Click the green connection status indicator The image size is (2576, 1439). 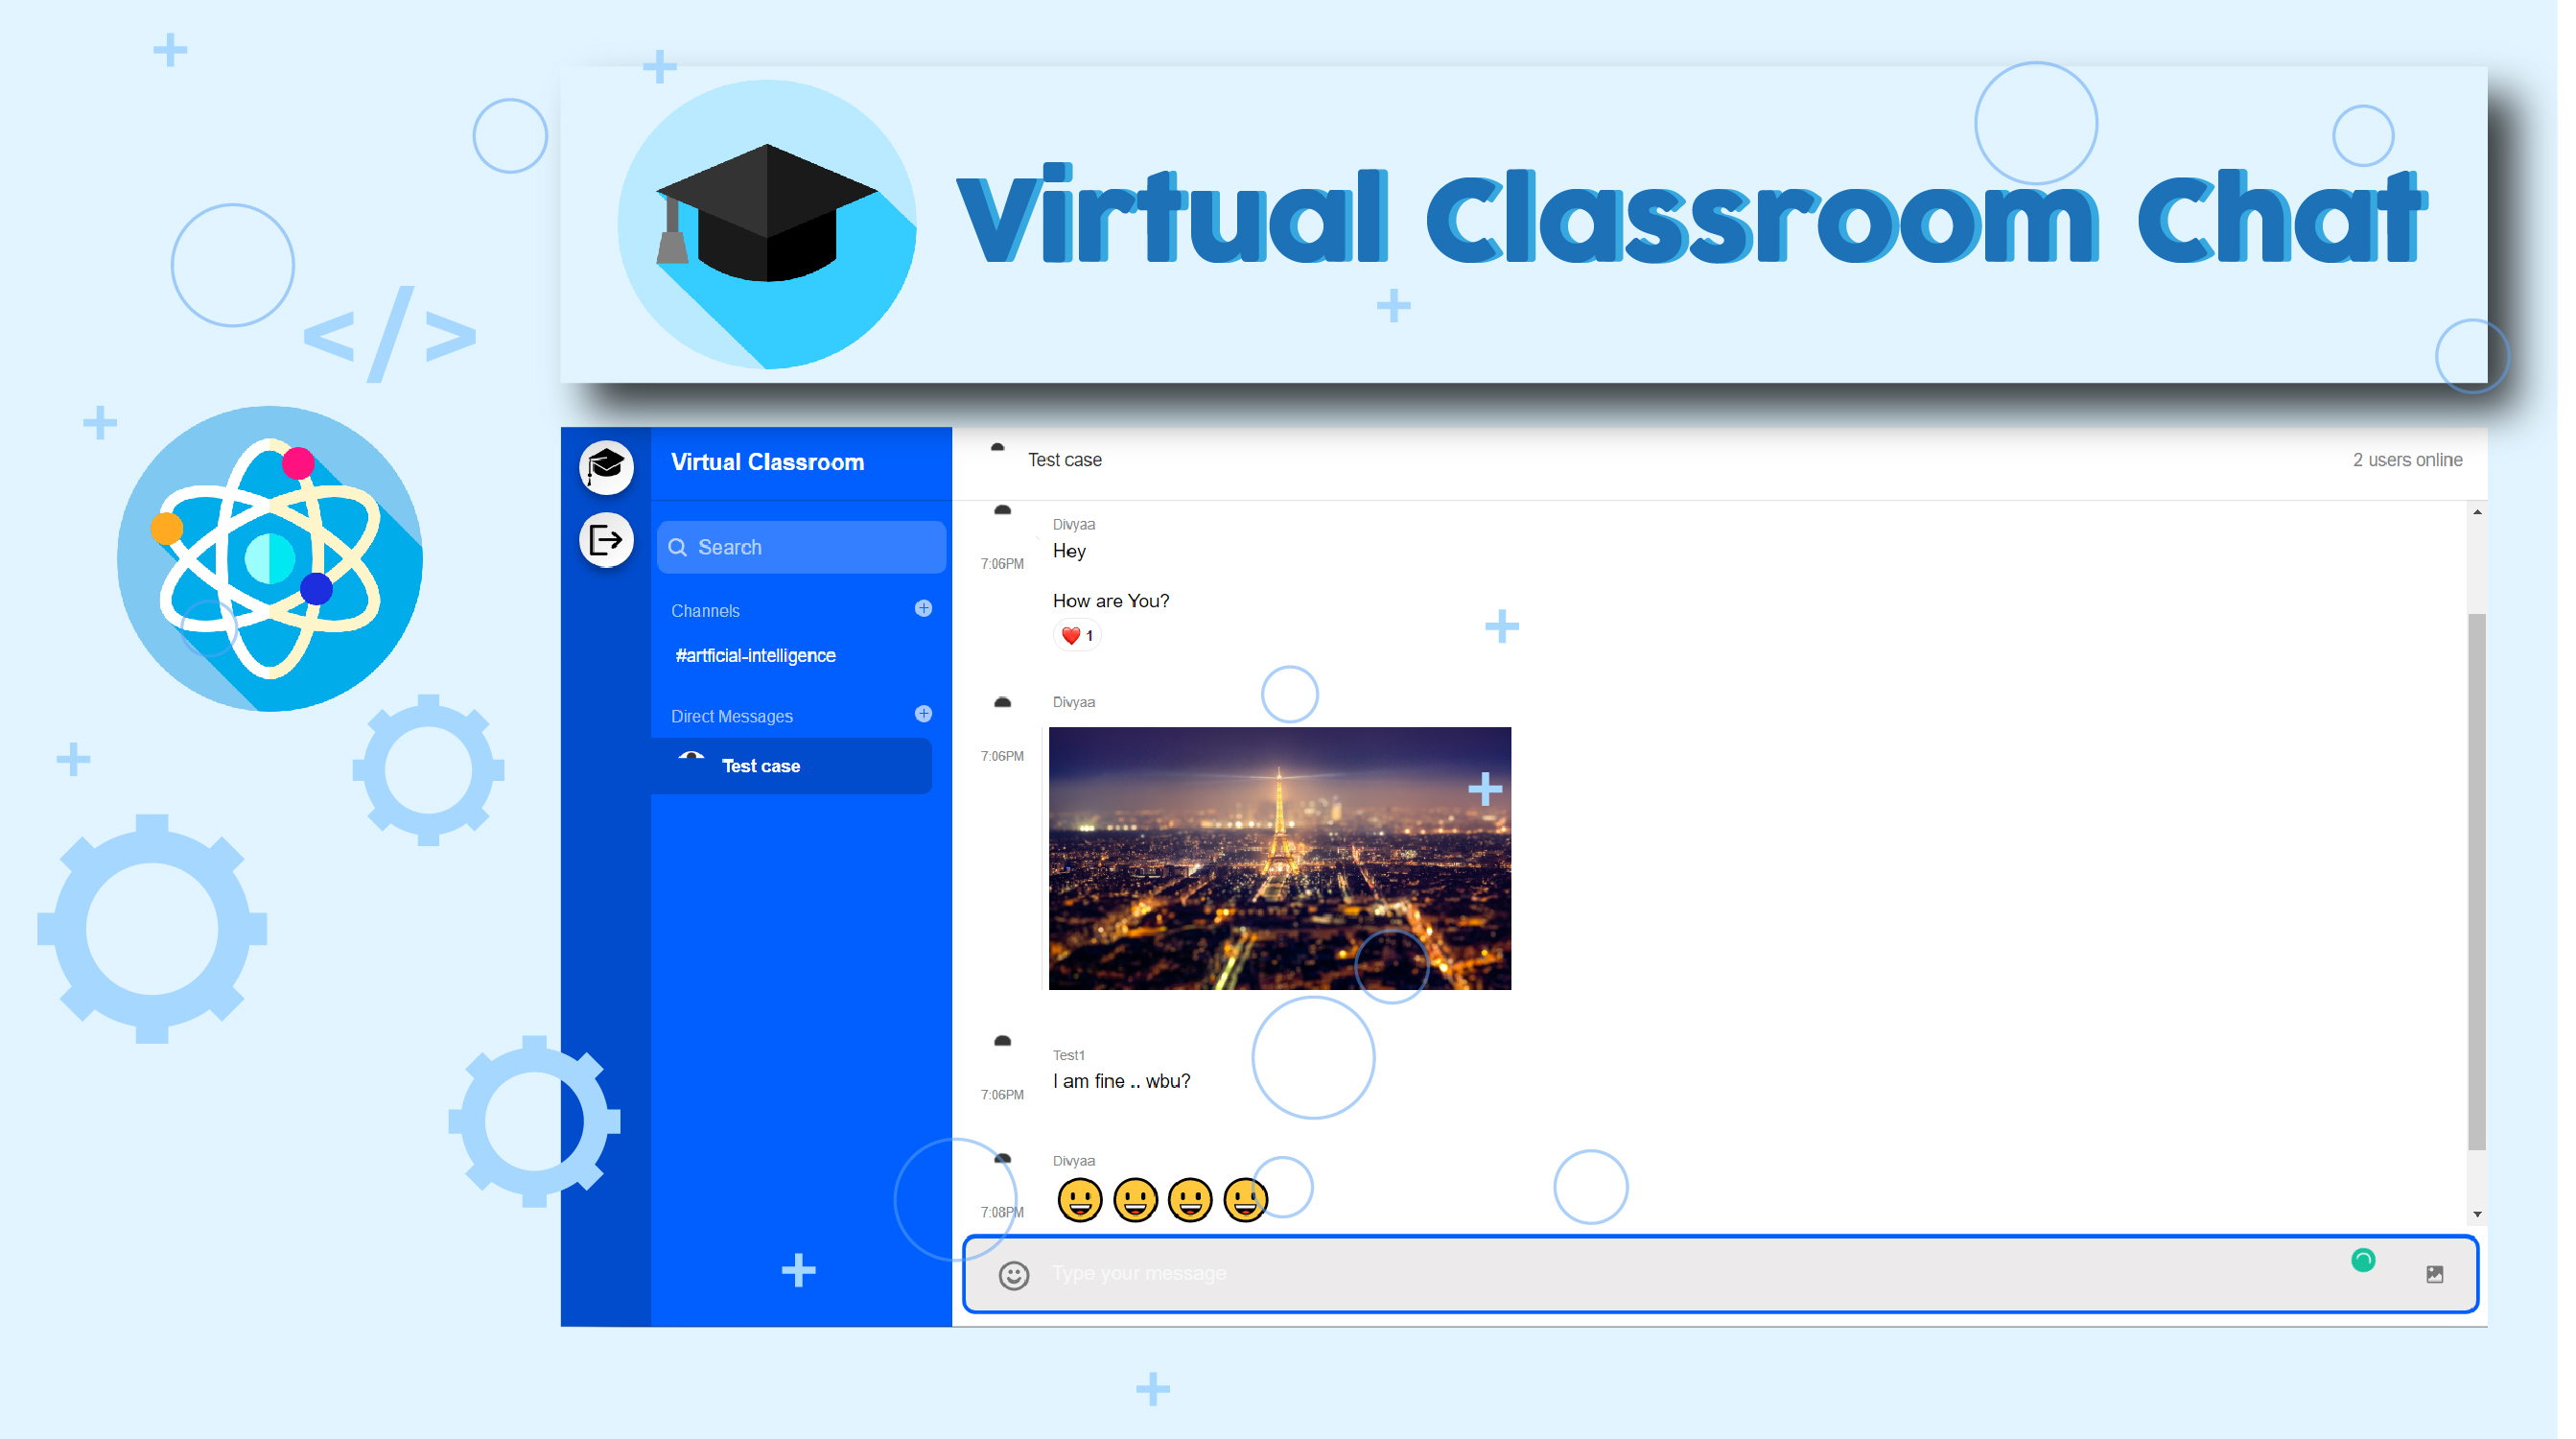coord(2362,1260)
